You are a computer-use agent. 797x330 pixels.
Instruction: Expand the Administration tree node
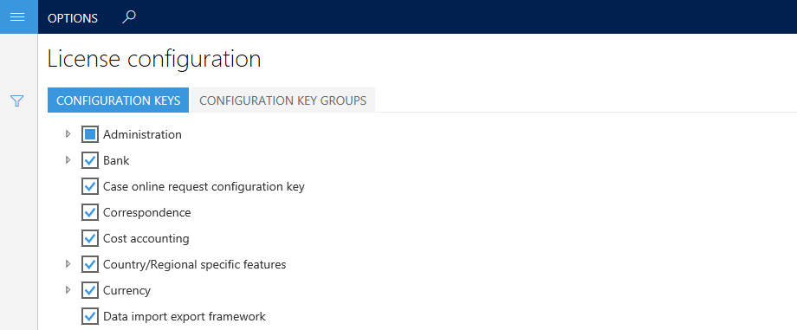68,134
